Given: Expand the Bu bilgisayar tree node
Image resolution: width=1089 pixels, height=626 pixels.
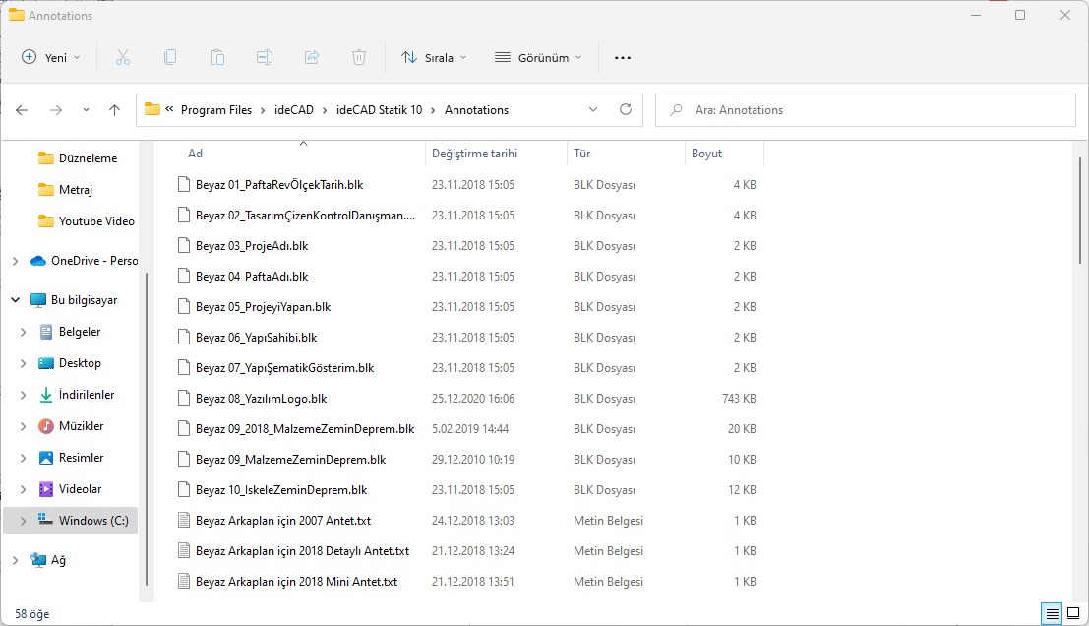Looking at the screenshot, I should [x=15, y=300].
